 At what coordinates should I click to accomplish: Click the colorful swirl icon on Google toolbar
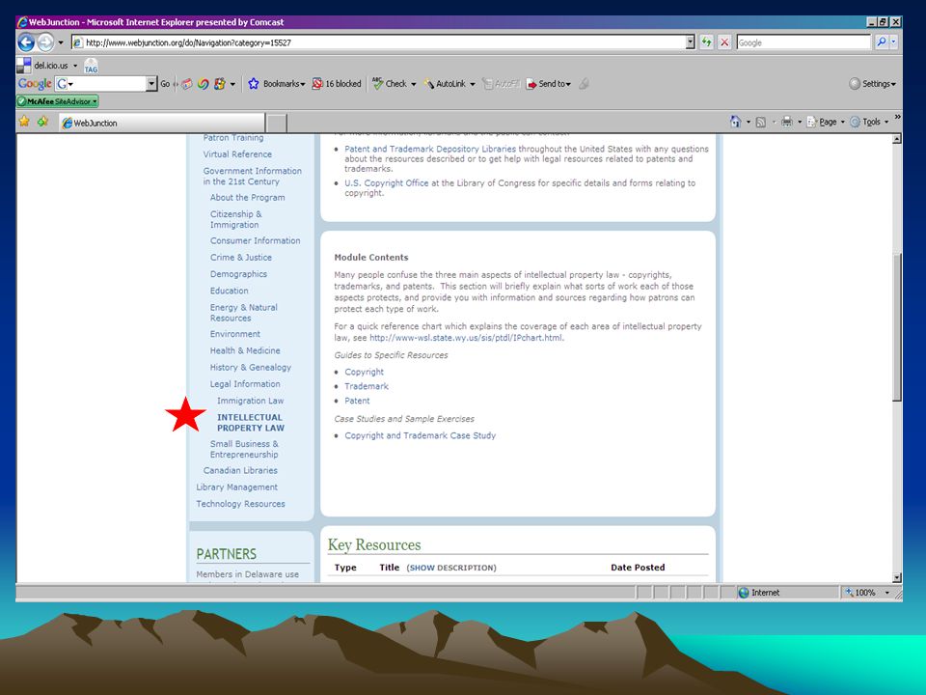204,84
